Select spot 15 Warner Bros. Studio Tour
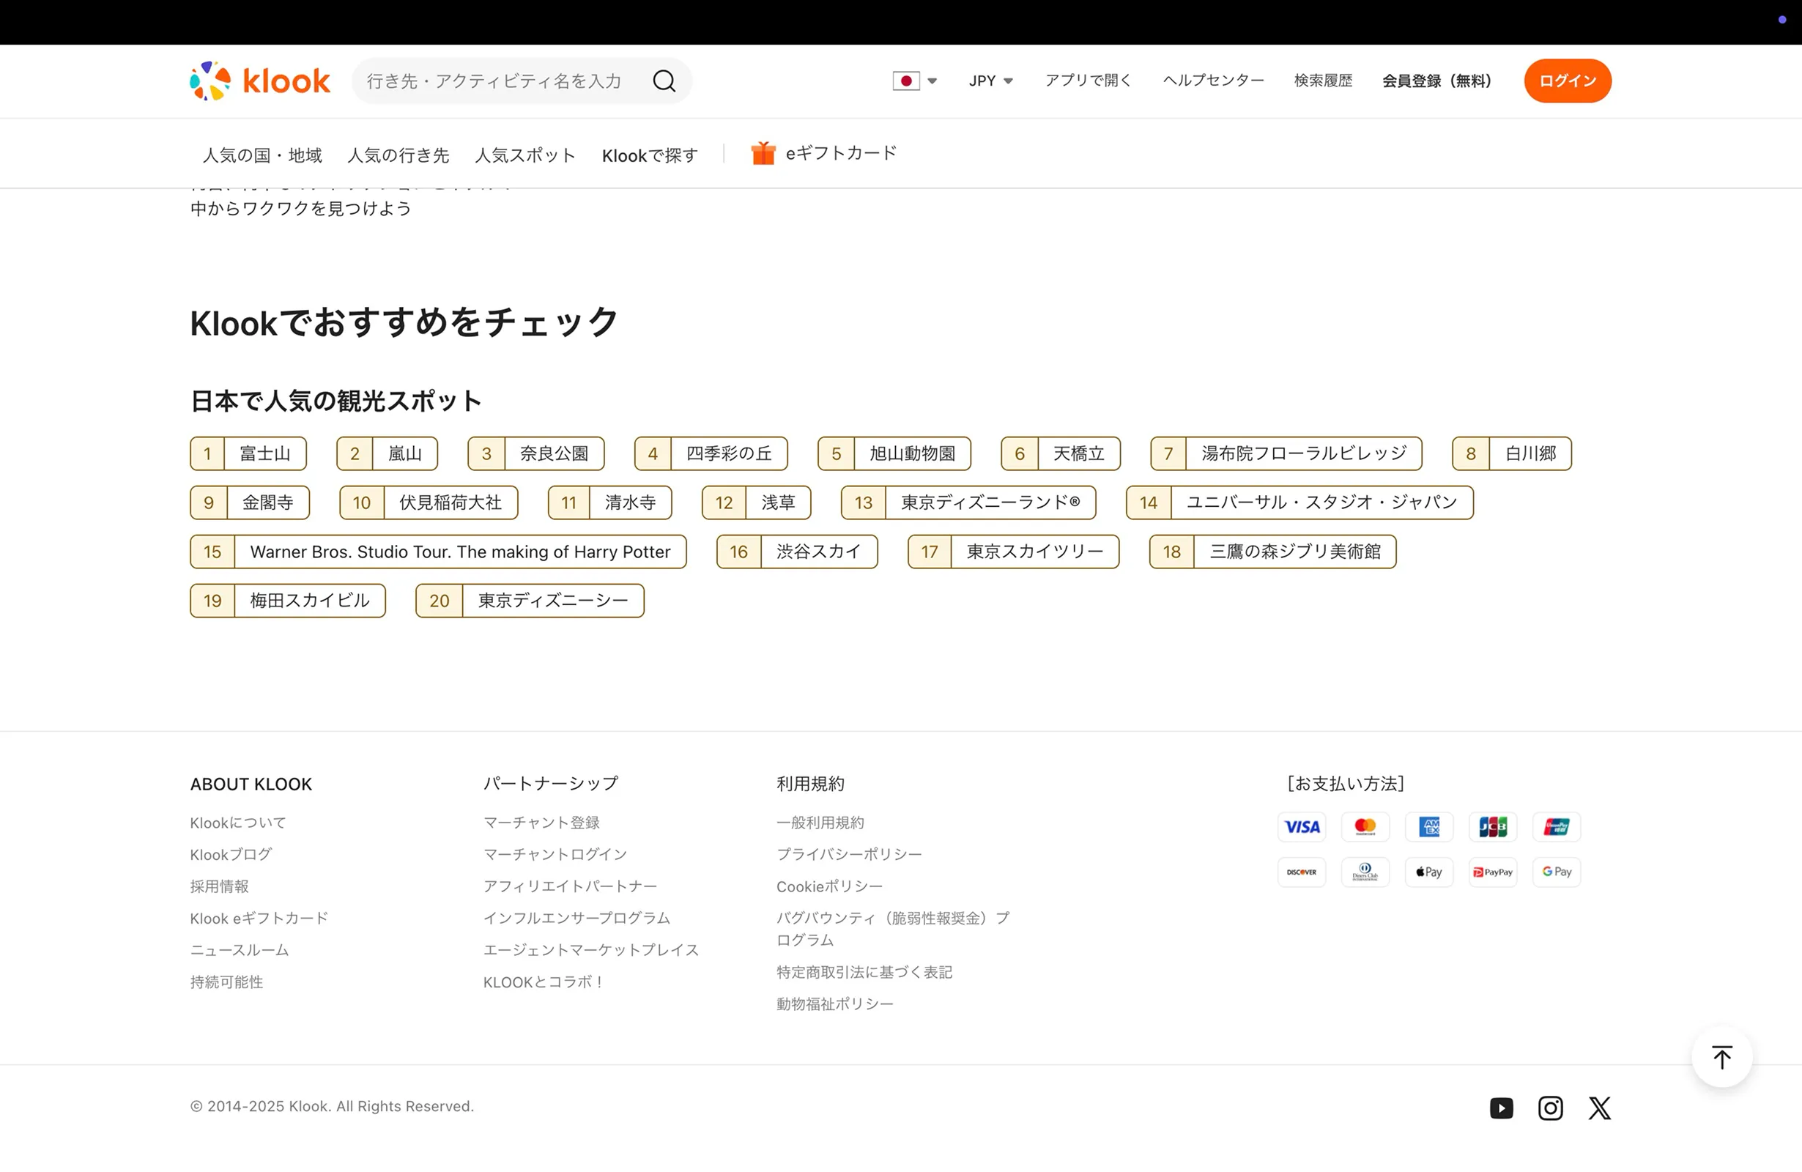The image size is (1802, 1172). point(438,552)
